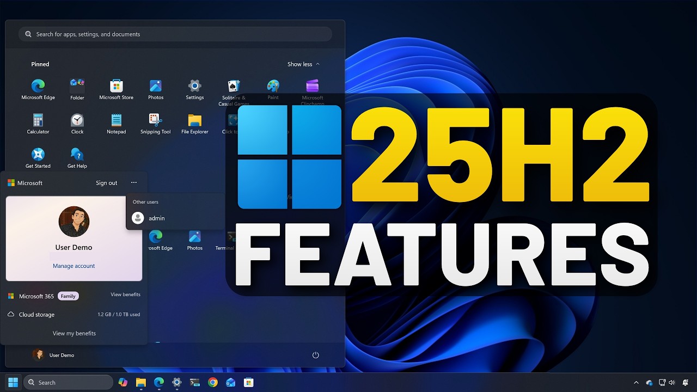Open the pinned Folder group

click(77, 90)
